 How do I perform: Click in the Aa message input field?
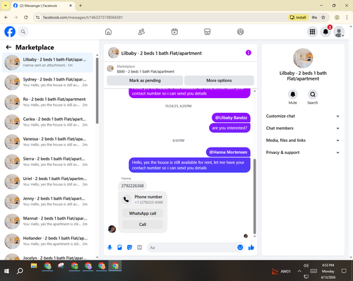pyautogui.click(x=191, y=247)
